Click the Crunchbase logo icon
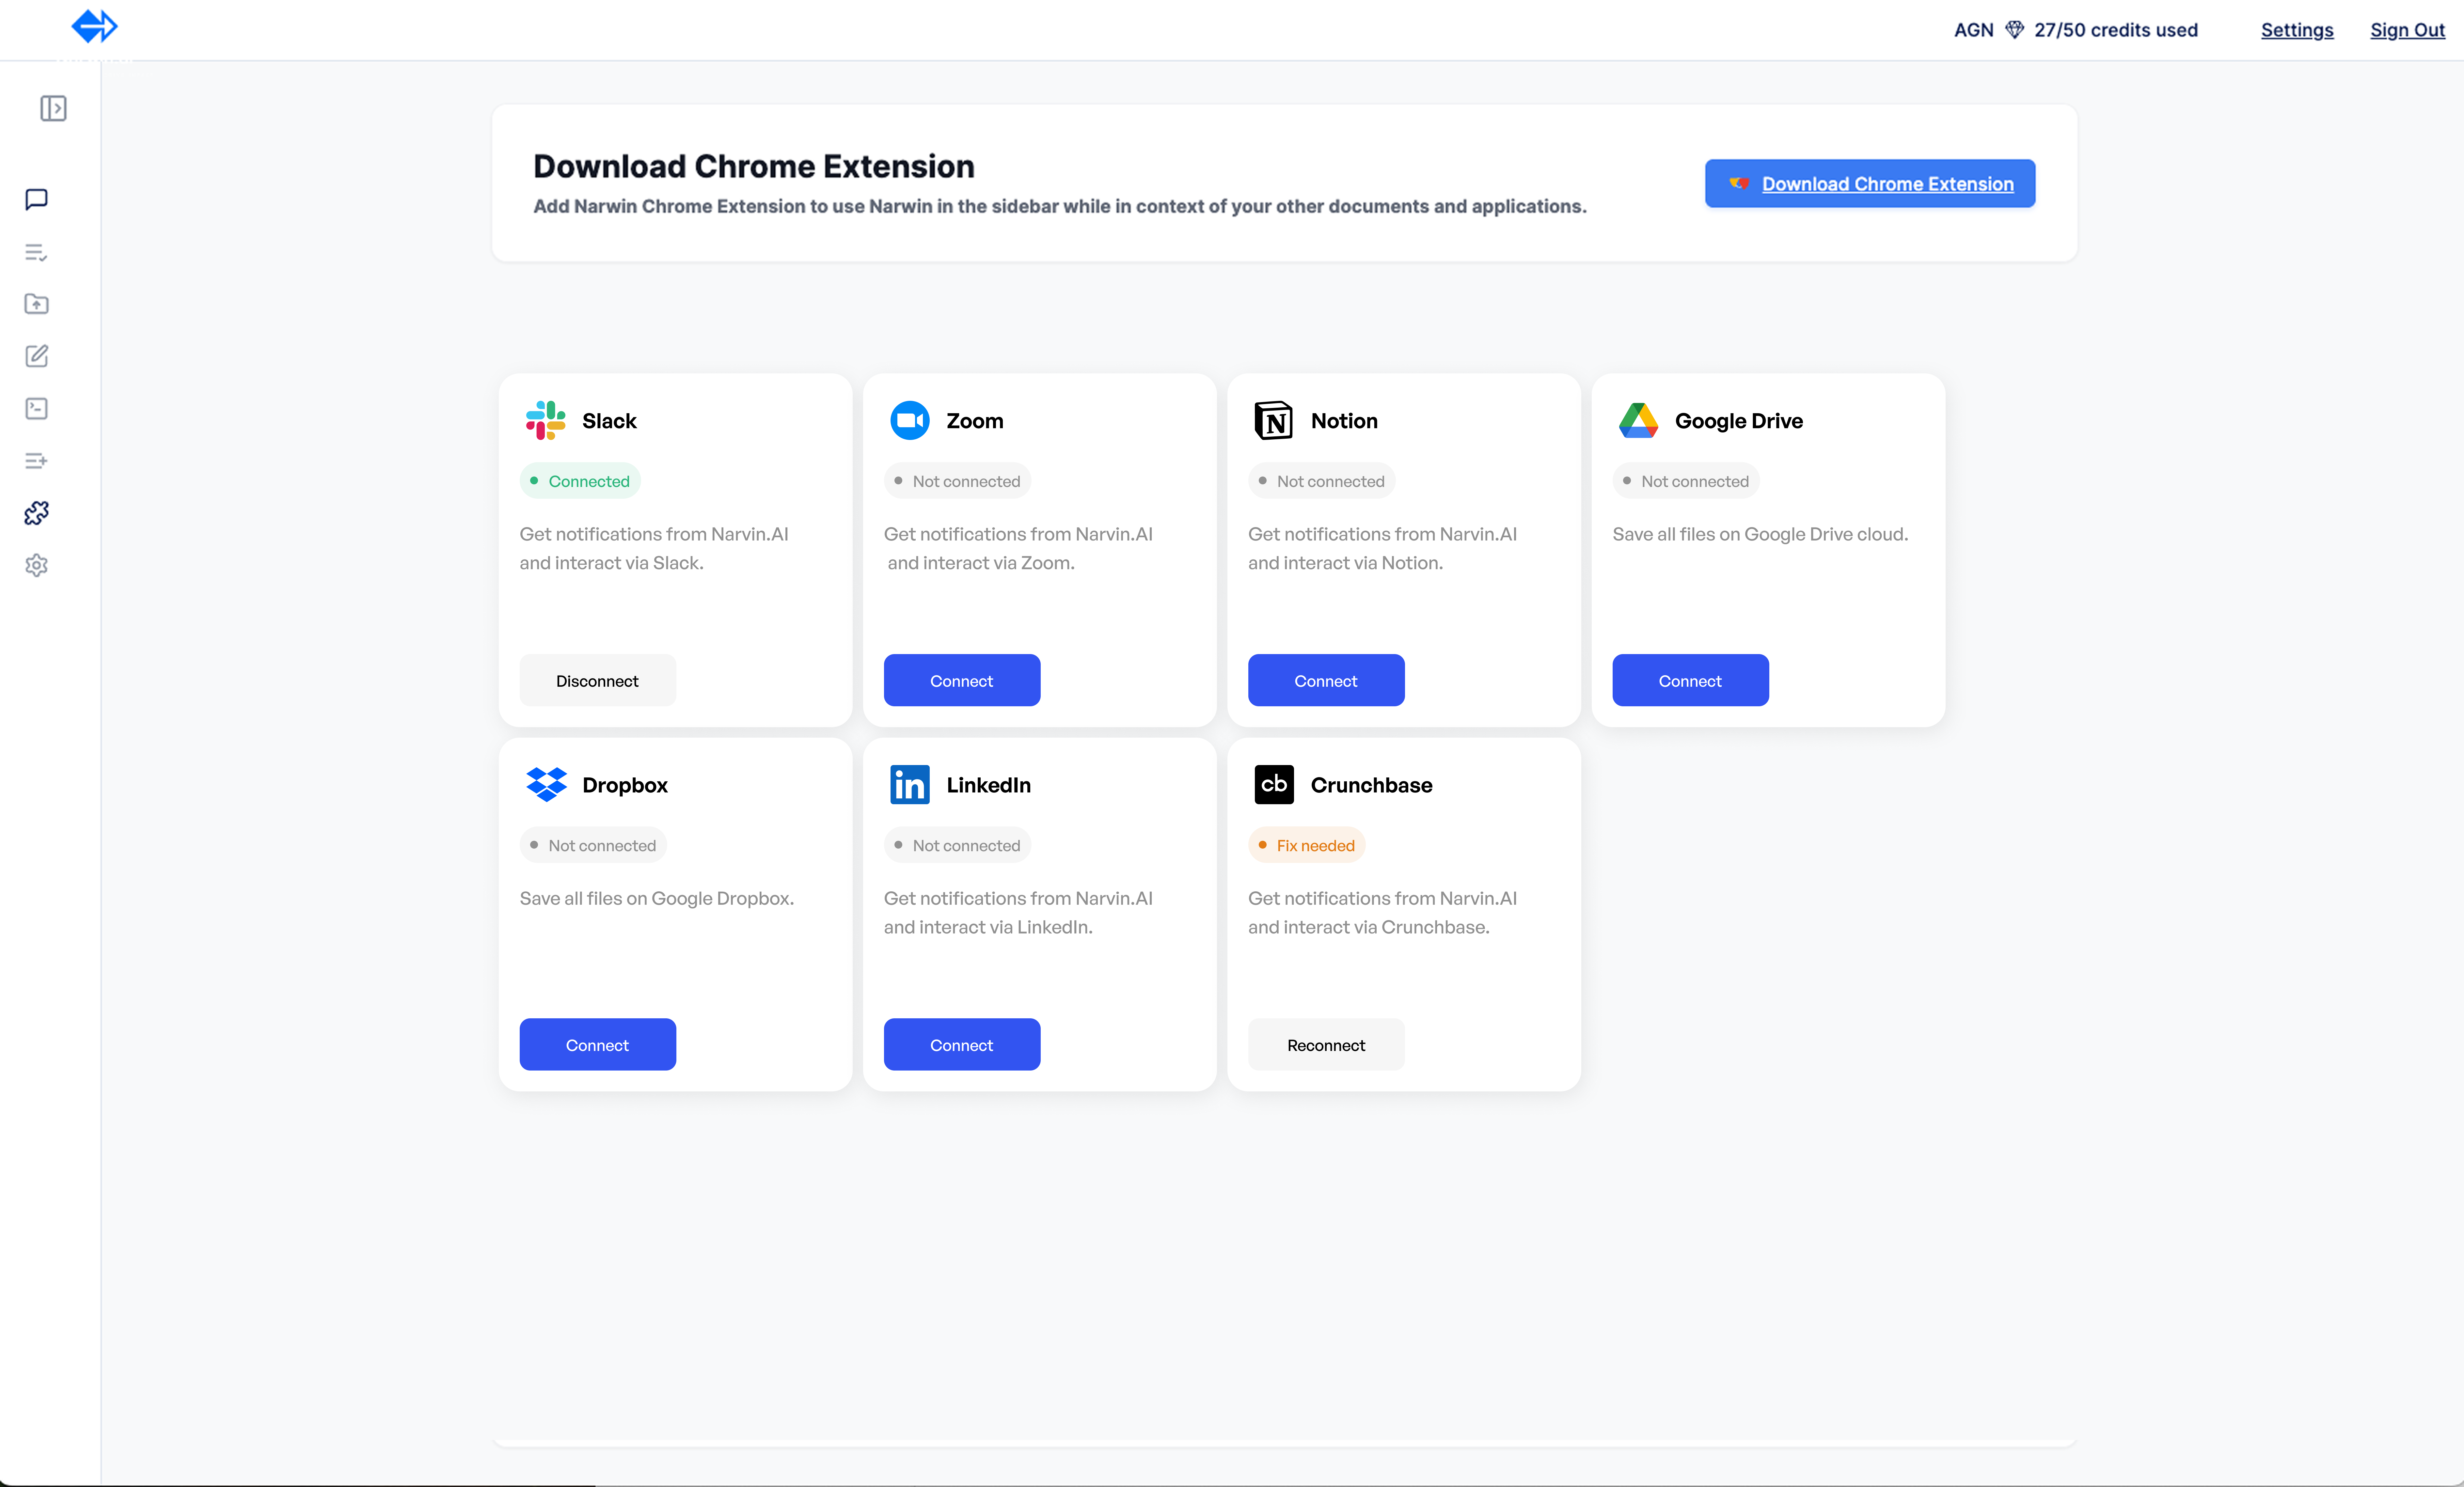 tap(1274, 784)
